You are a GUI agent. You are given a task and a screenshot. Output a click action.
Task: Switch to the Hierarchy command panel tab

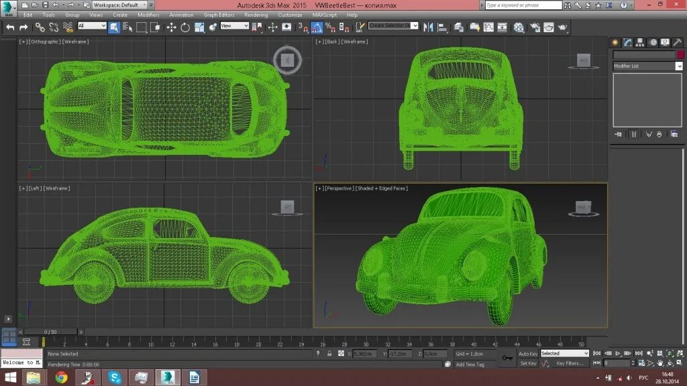coord(640,42)
